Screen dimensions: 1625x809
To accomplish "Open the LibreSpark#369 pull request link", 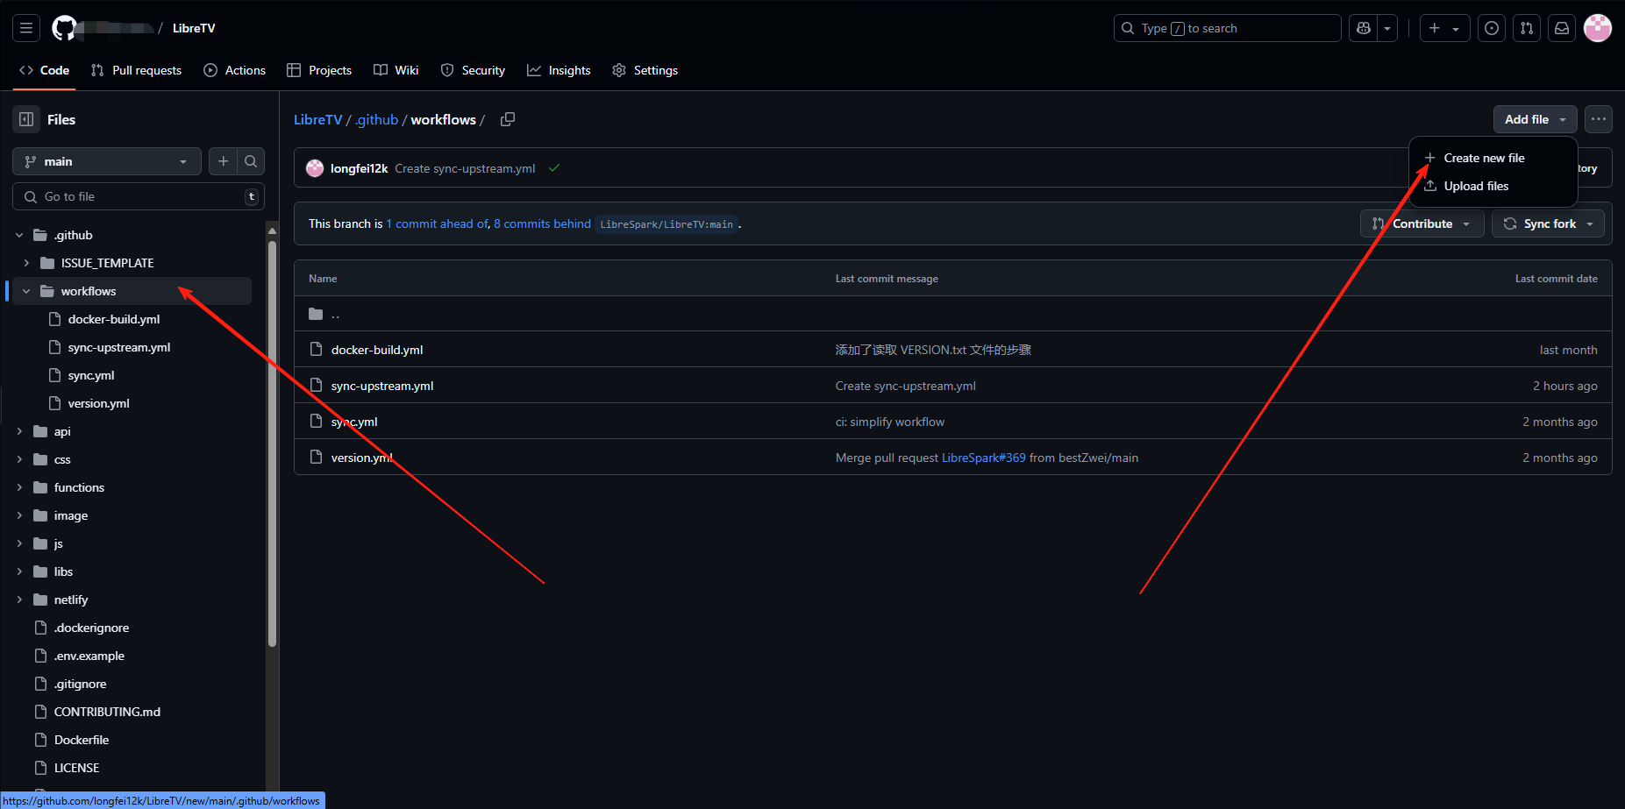I will pyautogui.click(x=983, y=458).
